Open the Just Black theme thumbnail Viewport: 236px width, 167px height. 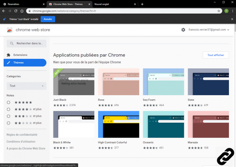pos(74,82)
